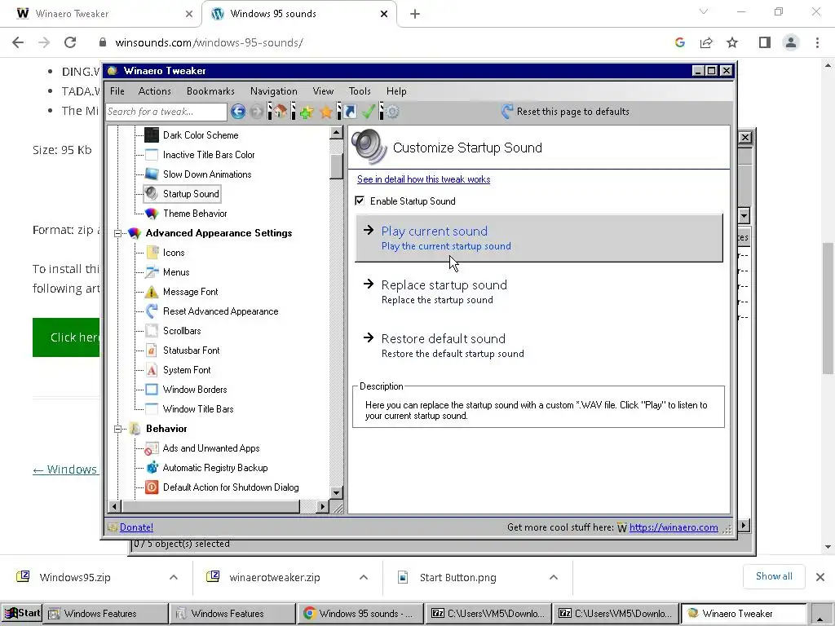This screenshot has height=626, width=835.
Task: Select Dark Color Scheme in the tree
Action: coord(201,135)
